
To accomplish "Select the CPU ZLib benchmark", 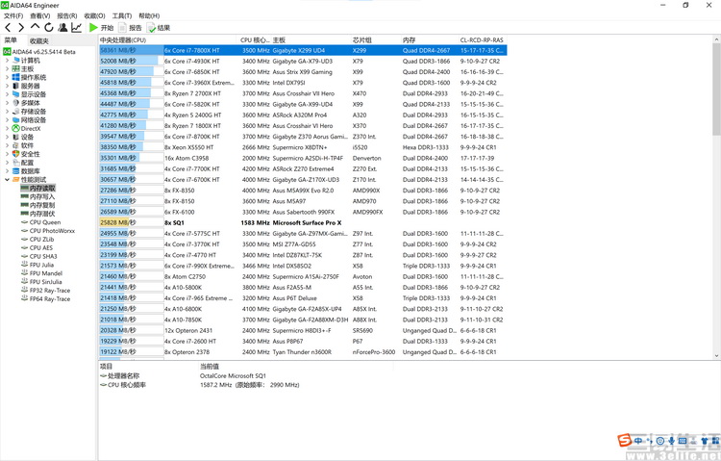I will pos(42,239).
